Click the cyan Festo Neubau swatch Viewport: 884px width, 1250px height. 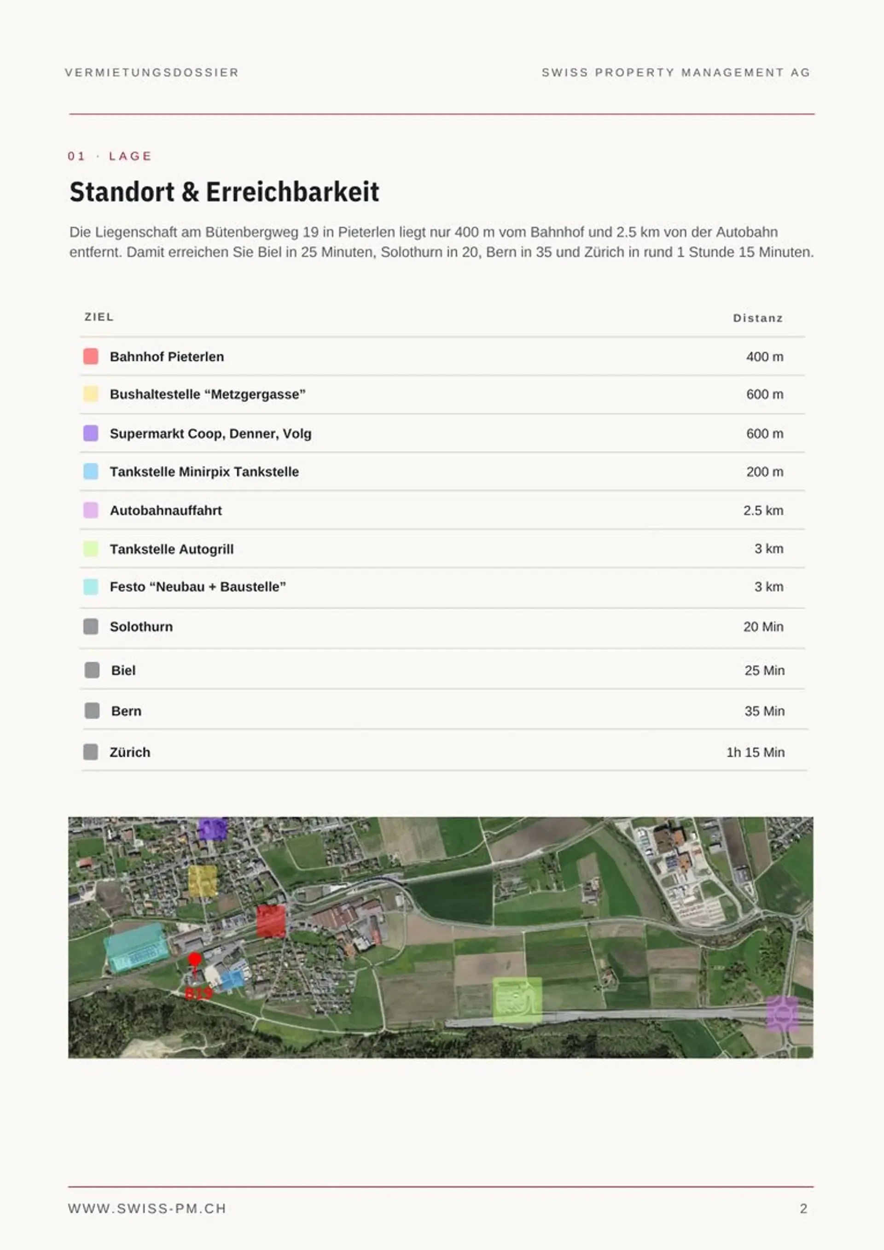click(91, 587)
